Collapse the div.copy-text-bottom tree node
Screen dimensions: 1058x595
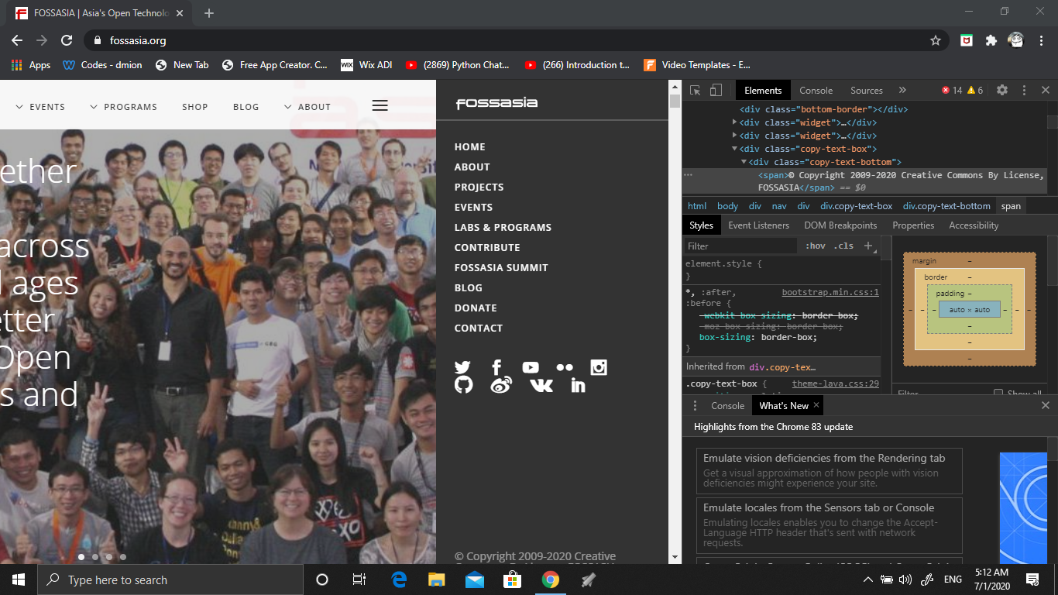pos(744,161)
